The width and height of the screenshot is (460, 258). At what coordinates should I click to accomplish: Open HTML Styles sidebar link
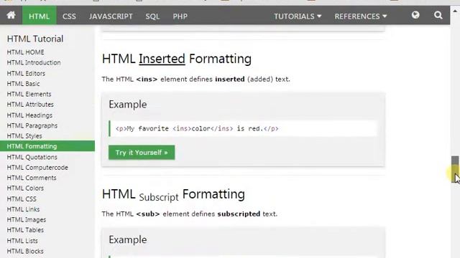(x=24, y=136)
